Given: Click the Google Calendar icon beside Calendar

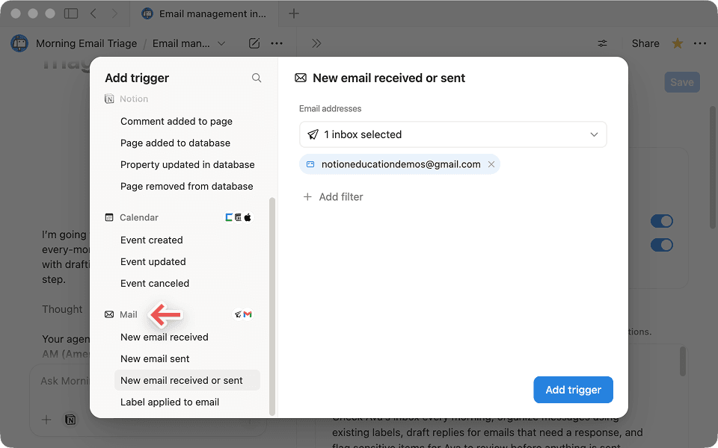Looking at the screenshot, I should coord(227,217).
